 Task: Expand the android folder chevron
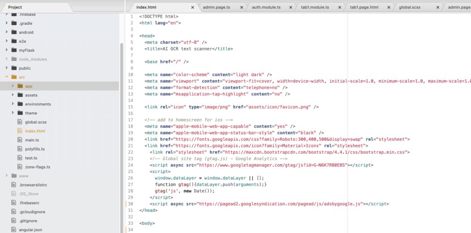point(6,32)
